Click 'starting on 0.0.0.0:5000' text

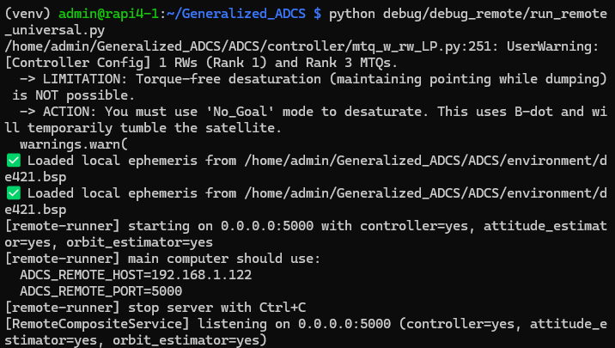221,226
